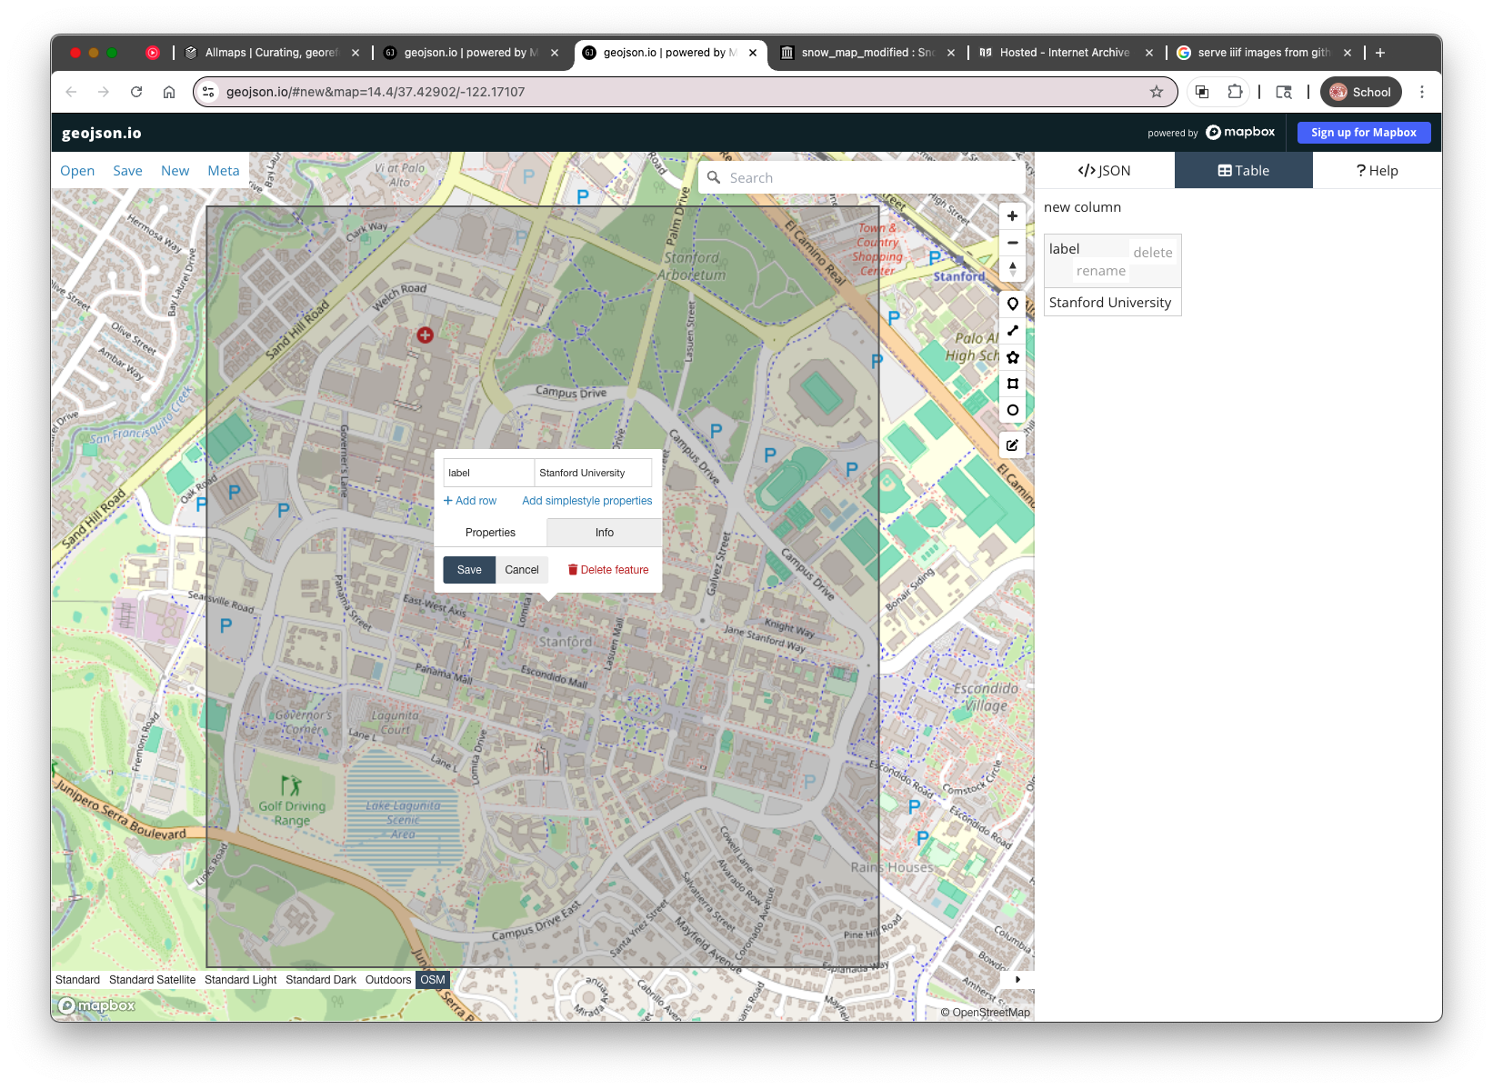The width and height of the screenshot is (1493, 1089).
Task: Switch to snow_map_modified browser tab
Action: click(x=867, y=53)
